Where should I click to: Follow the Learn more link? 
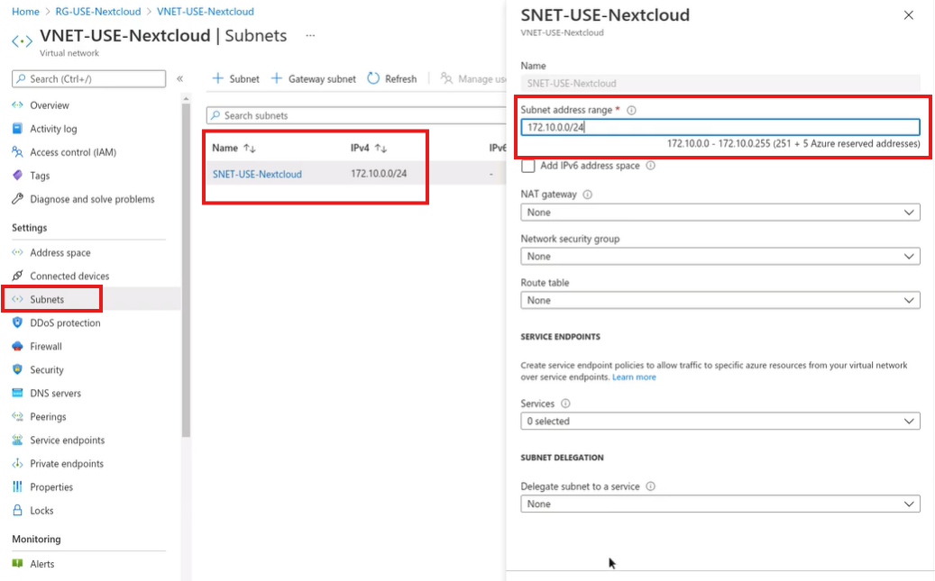pos(634,377)
